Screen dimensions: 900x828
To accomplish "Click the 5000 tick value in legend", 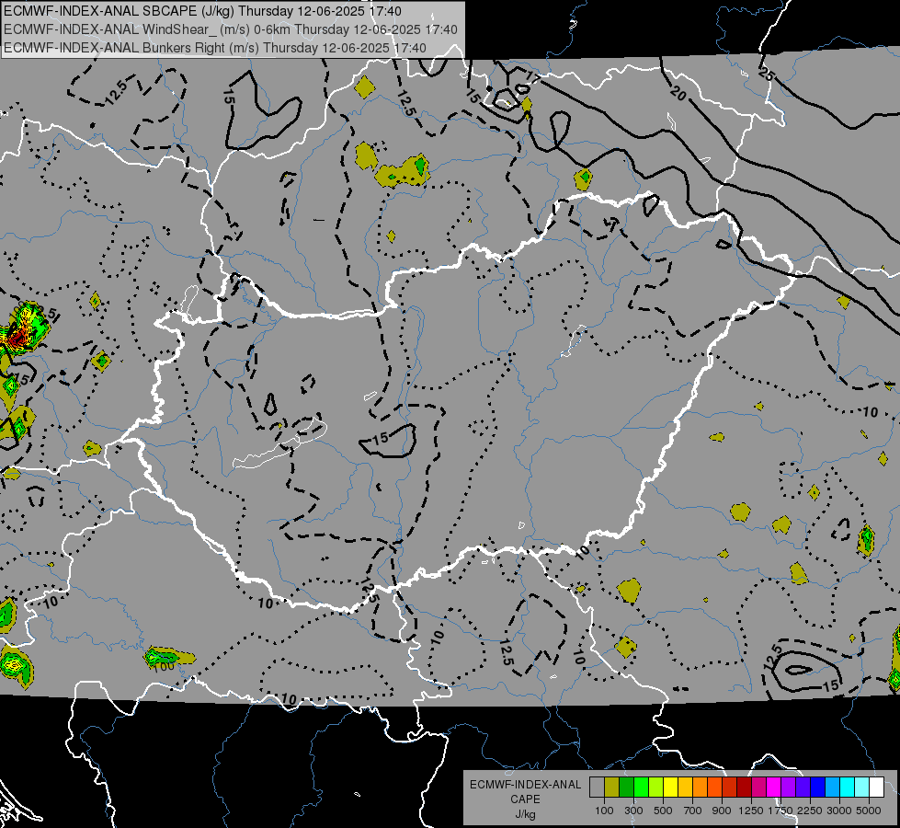I will point(869,811).
